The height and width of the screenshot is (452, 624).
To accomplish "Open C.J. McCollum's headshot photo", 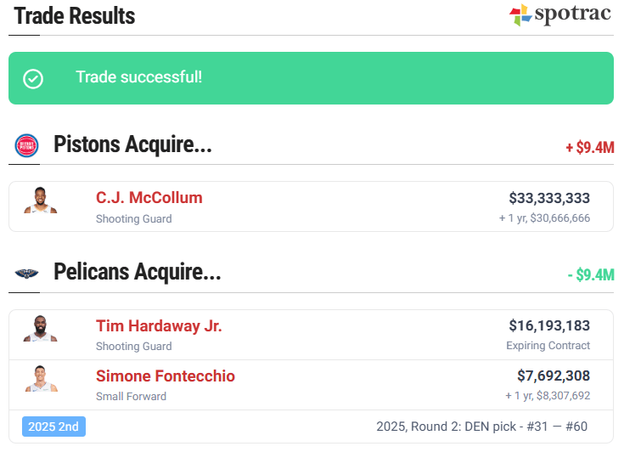I will tap(41, 201).
